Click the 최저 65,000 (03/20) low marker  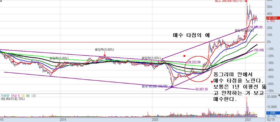[155, 86]
